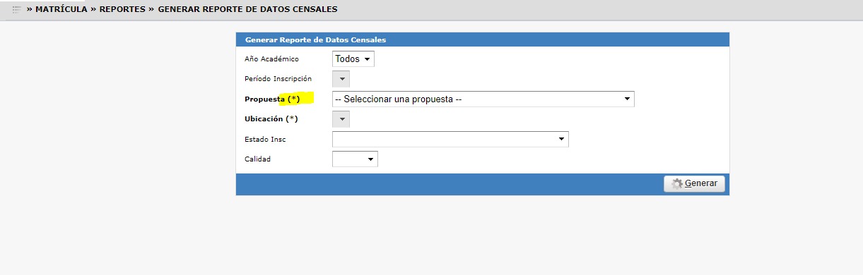Click the Generar Reporte de Datos Censales panel header
This screenshot has width=863, height=275.
tap(483, 39)
